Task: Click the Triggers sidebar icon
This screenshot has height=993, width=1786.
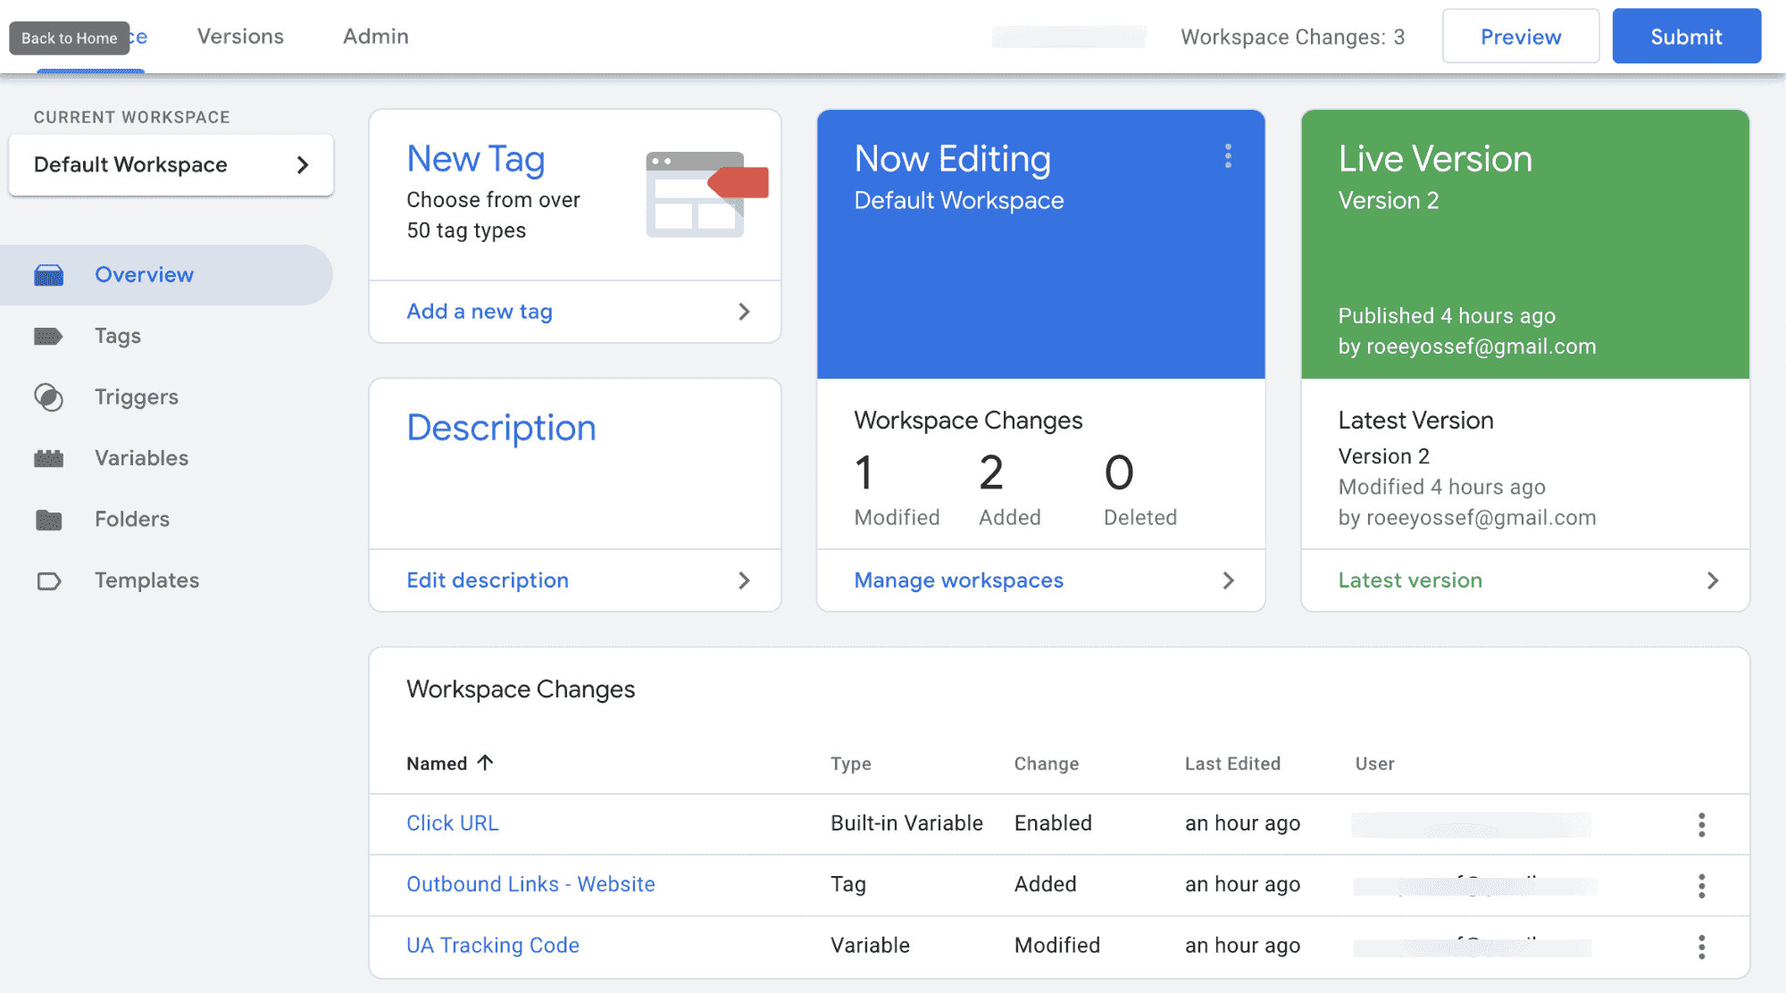Action: [48, 397]
